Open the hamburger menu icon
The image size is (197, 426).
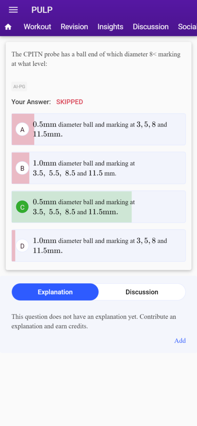pos(13,10)
